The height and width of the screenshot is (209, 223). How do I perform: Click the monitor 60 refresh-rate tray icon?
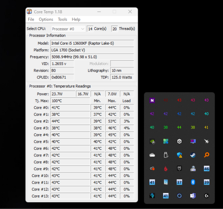click(x=193, y=141)
